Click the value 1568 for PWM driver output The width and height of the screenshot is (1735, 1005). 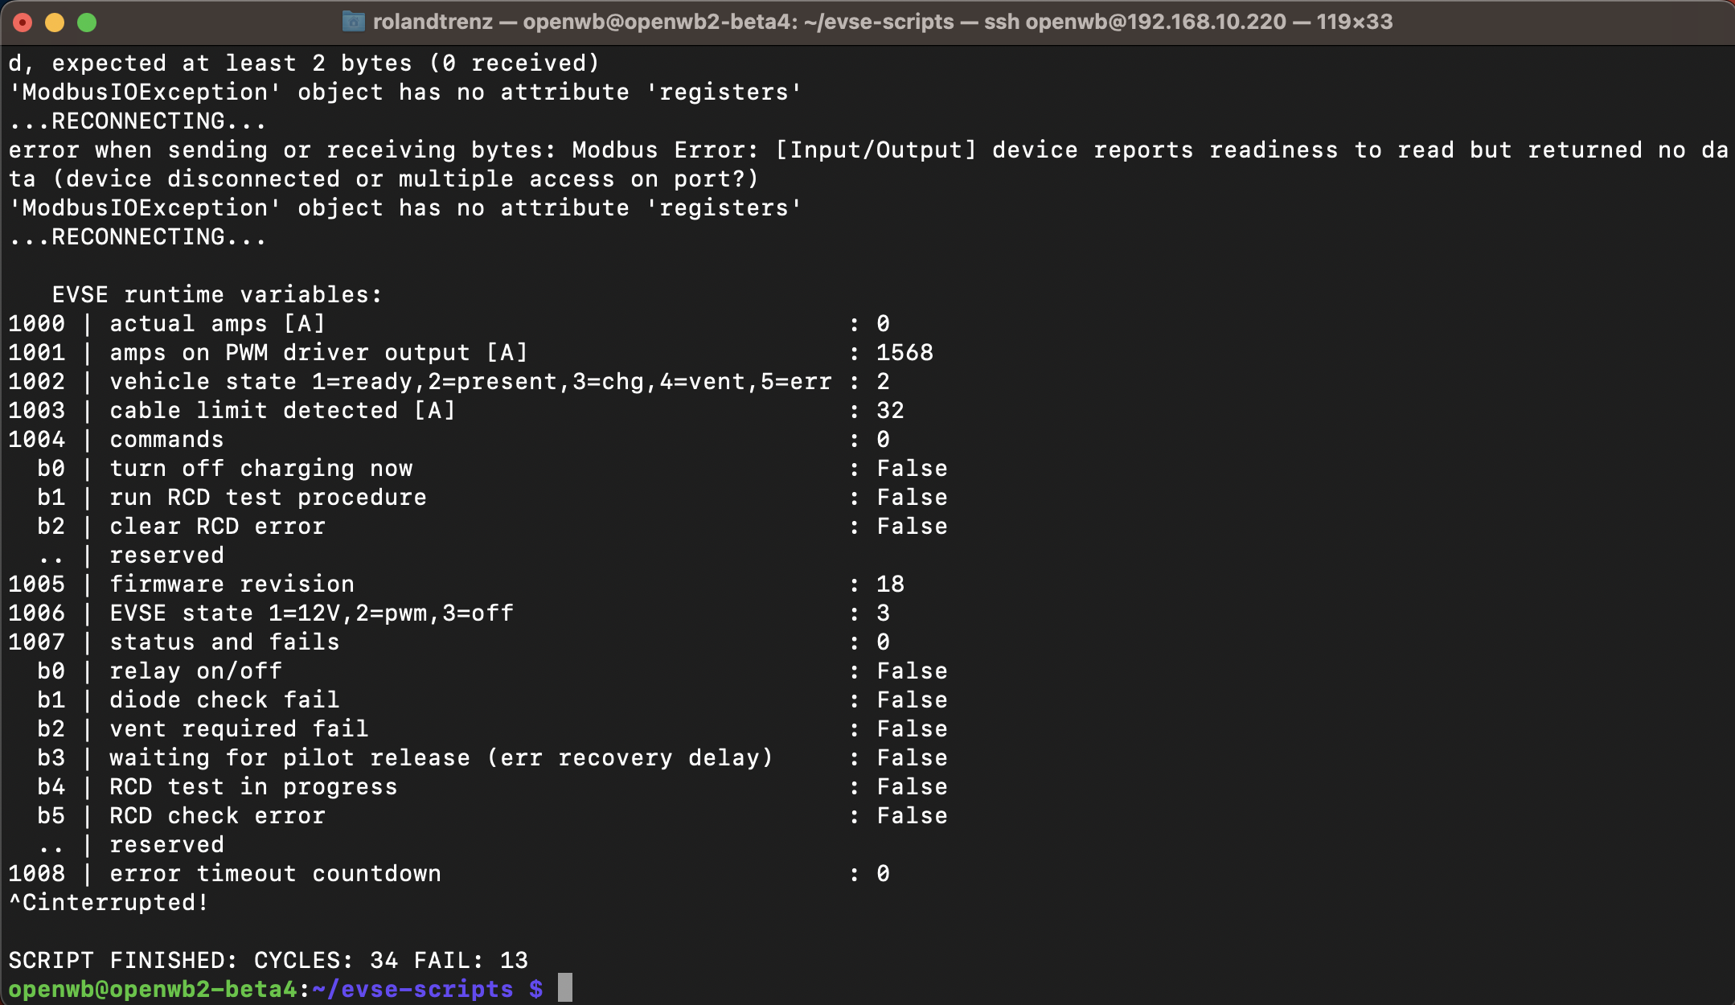pyautogui.click(x=904, y=352)
